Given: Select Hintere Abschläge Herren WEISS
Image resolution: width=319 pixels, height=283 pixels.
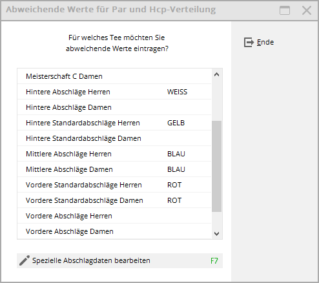Looking at the screenshot, I should tap(114, 92).
